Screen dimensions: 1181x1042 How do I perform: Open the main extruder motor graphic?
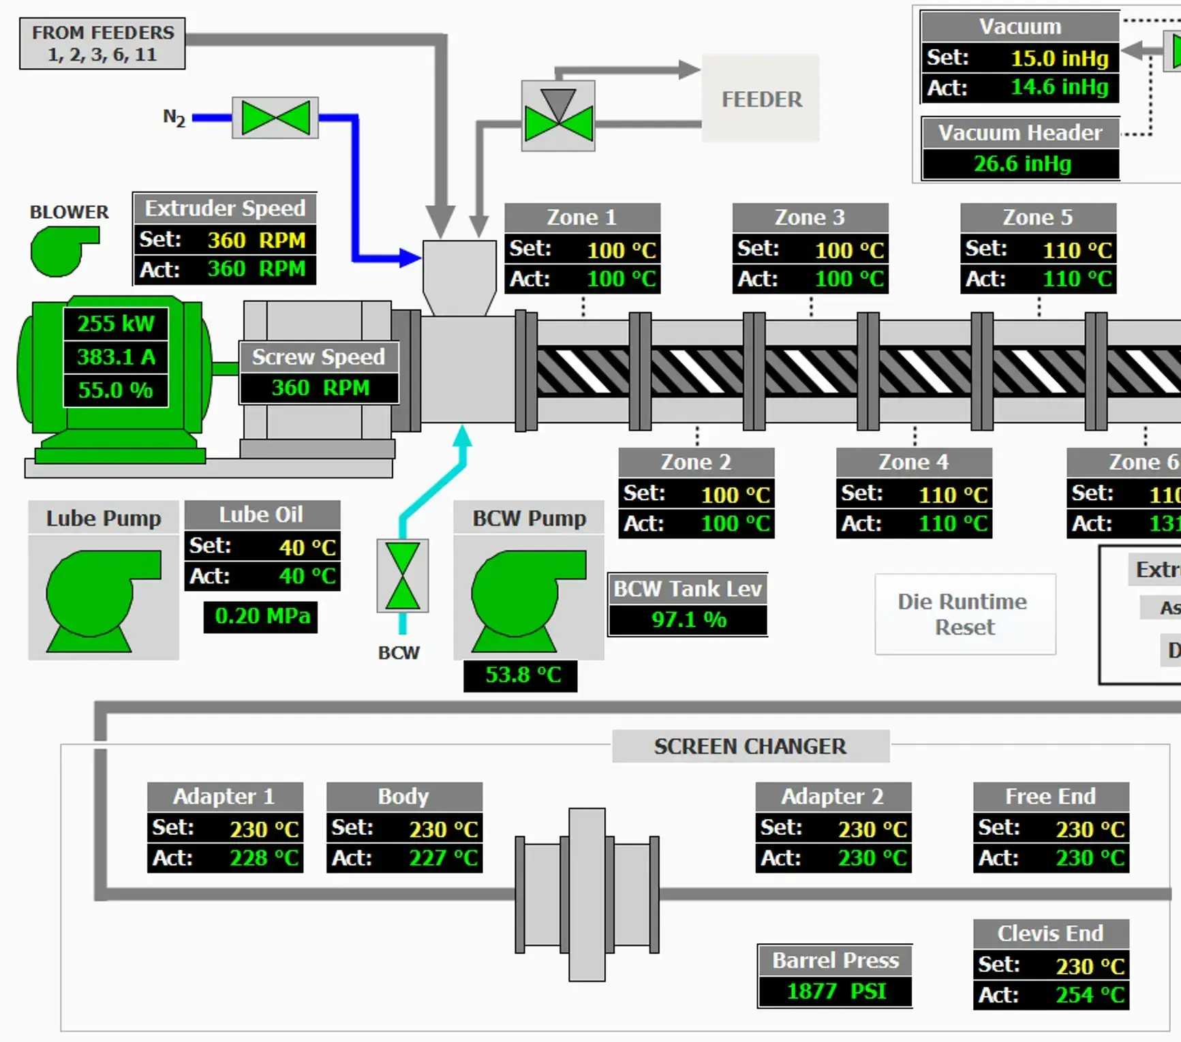click(116, 379)
